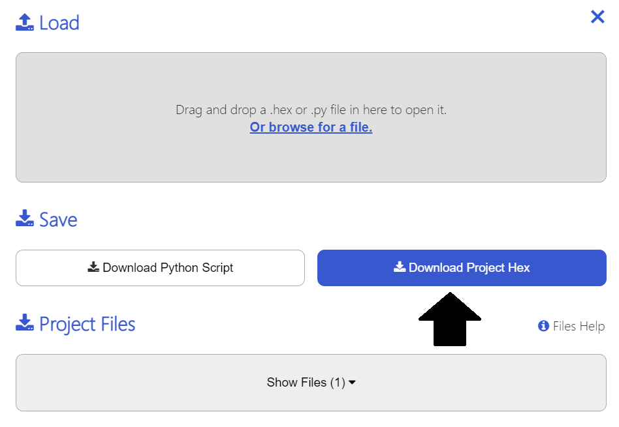Image resolution: width=619 pixels, height=427 pixels.
Task: Close the Load/Save dialog with the X
Action: click(x=597, y=17)
